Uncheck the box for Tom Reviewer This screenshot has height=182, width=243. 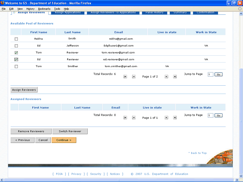(x=16, y=53)
